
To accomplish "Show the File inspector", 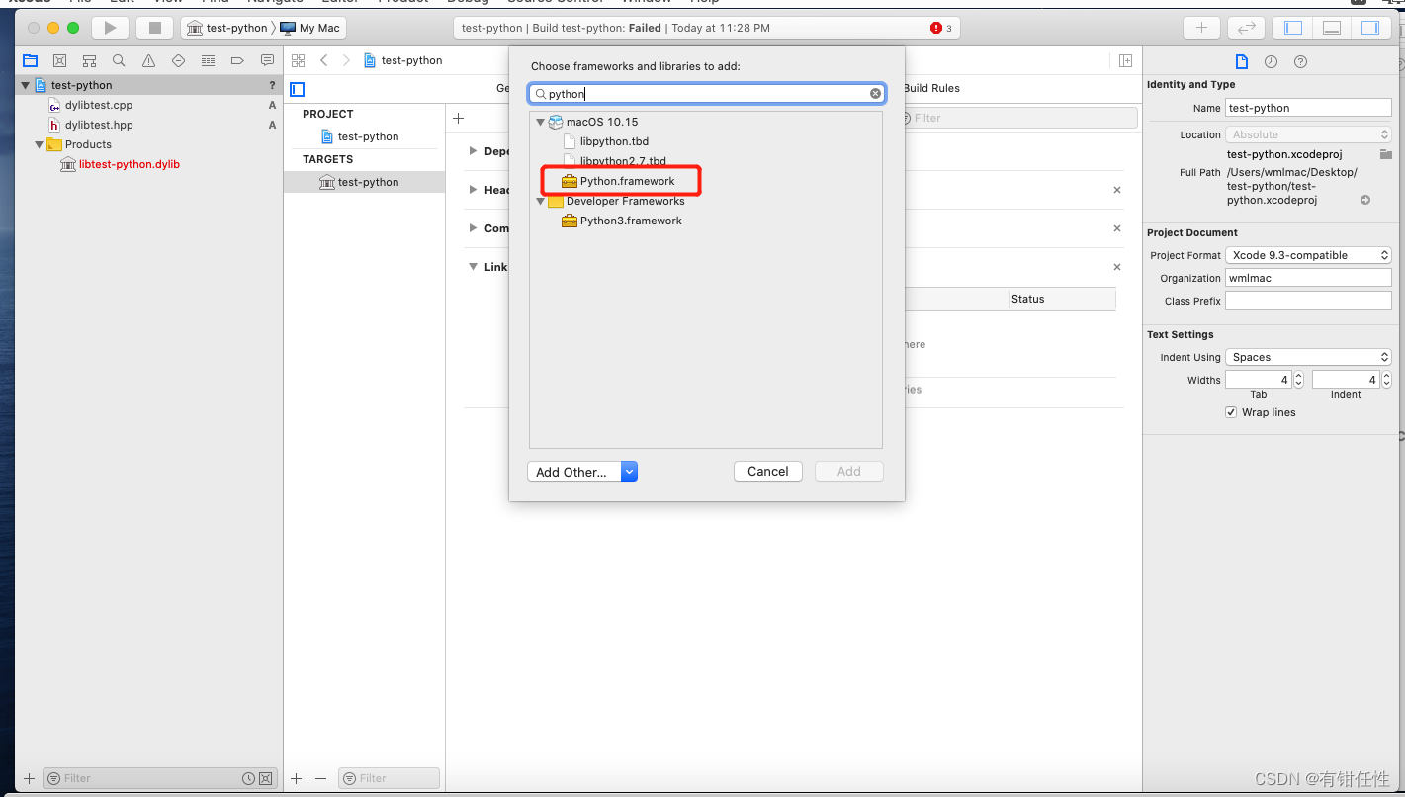I will pyautogui.click(x=1242, y=61).
